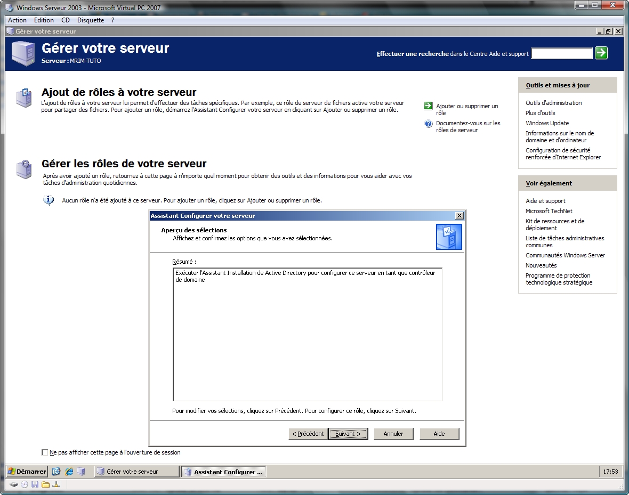Open the Démarrer start menu
Viewport: 629px width, 495px height.
click(27, 472)
